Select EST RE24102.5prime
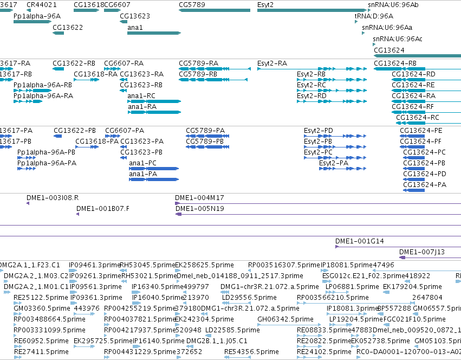Screen dimensions: 461x360 point(324,352)
